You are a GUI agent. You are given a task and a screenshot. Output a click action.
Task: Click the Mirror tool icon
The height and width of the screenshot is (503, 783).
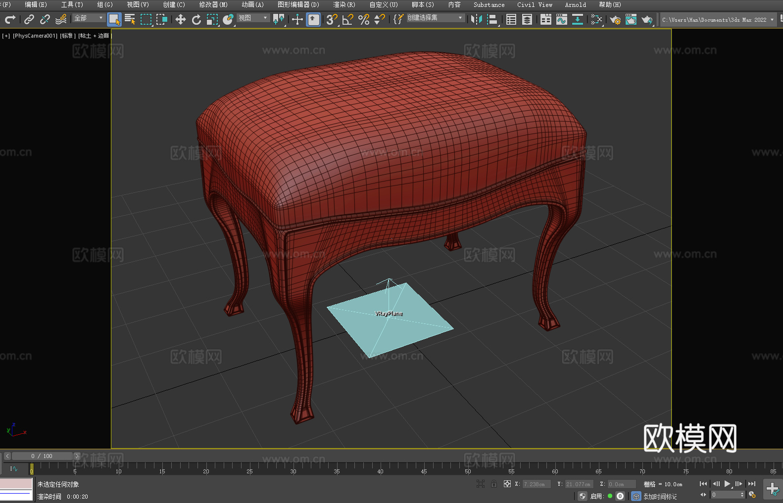pos(477,19)
